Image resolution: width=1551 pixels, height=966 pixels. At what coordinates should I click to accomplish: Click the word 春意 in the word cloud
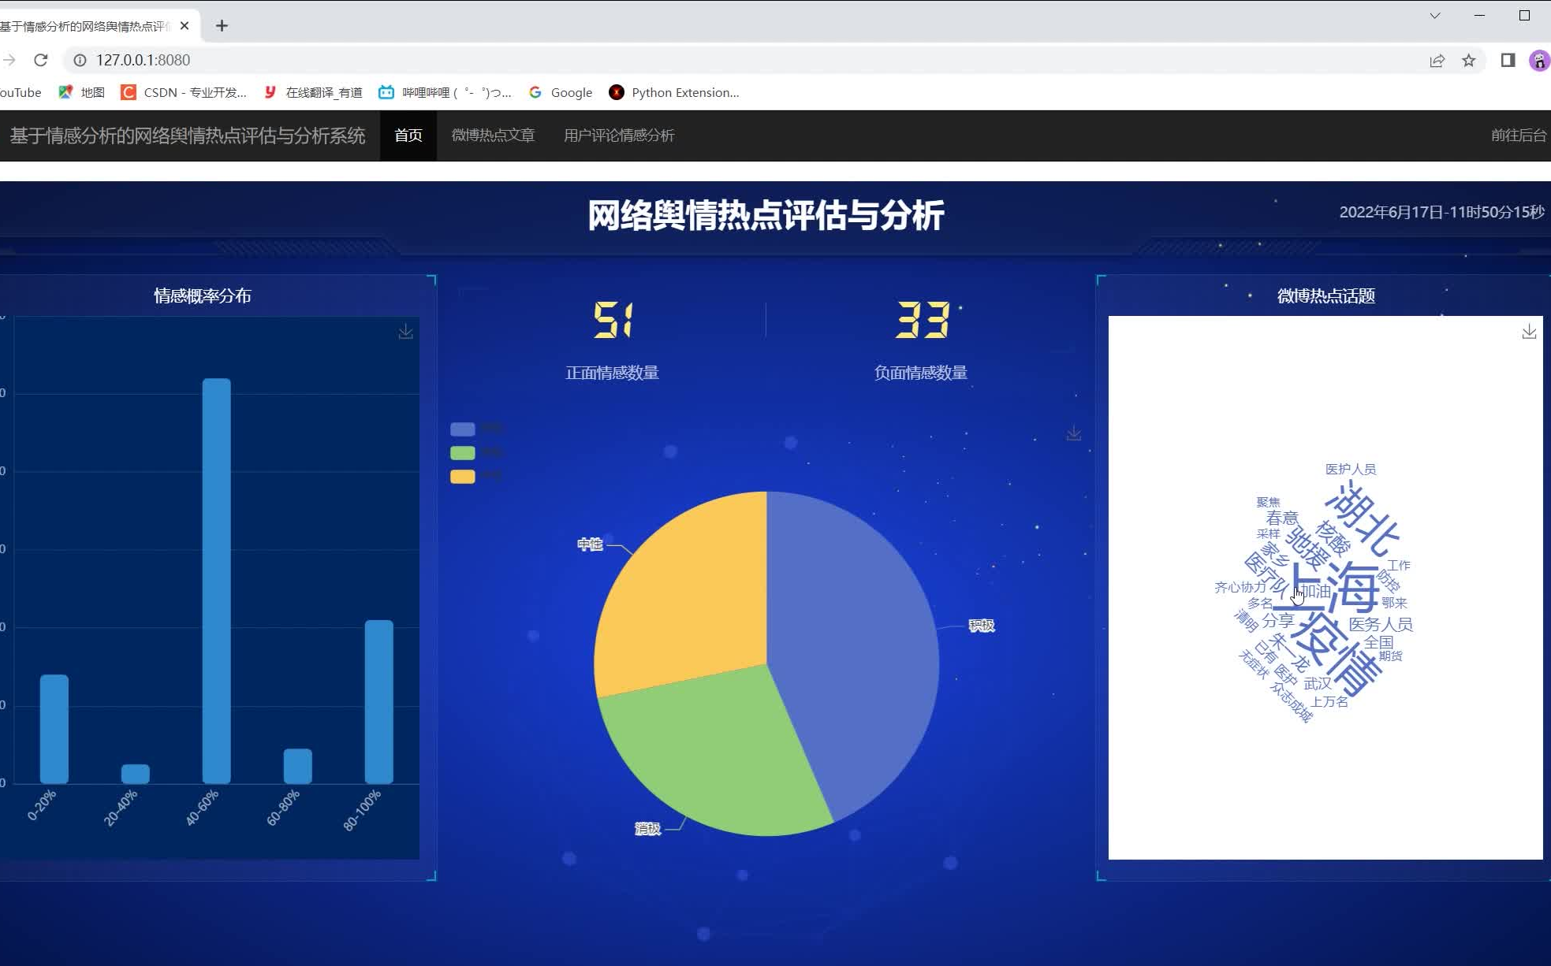[x=1282, y=518]
